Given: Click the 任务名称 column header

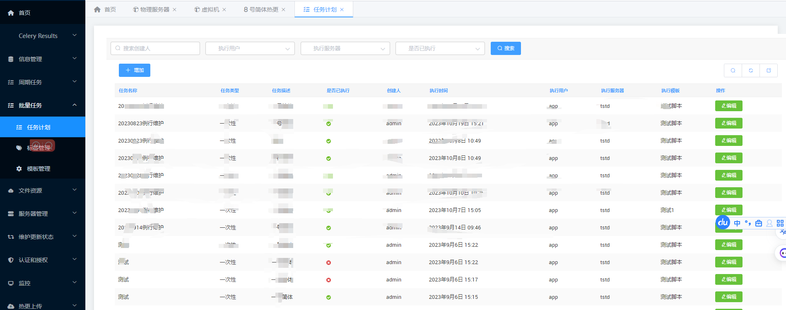Looking at the screenshot, I should [x=128, y=91].
